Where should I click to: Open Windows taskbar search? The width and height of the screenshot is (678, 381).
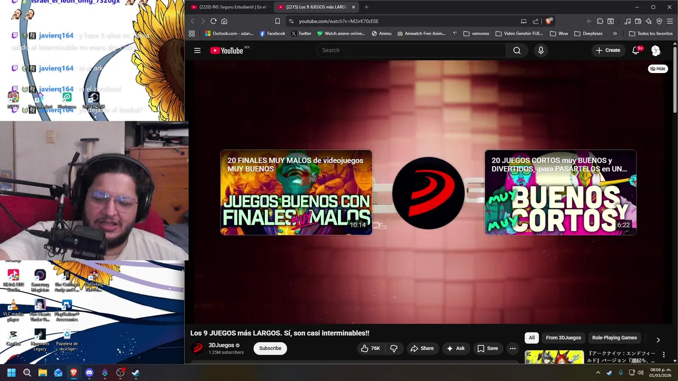27,373
